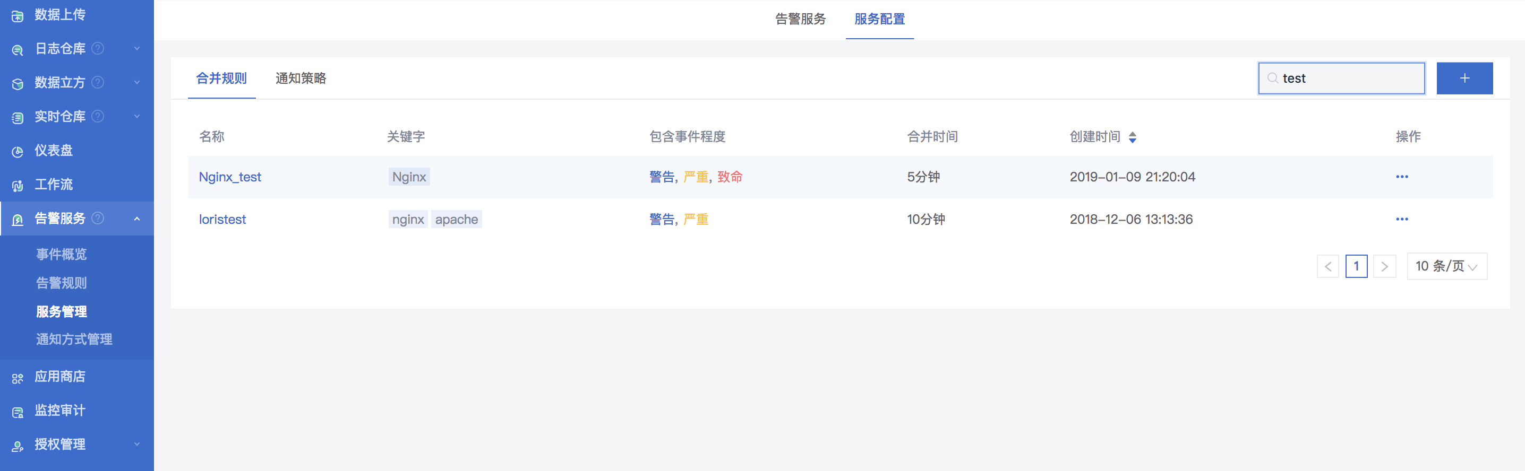Click the 工作流 workflow icon
This screenshot has width=1525, height=471.
pyautogui.click(x=18, y=185)
